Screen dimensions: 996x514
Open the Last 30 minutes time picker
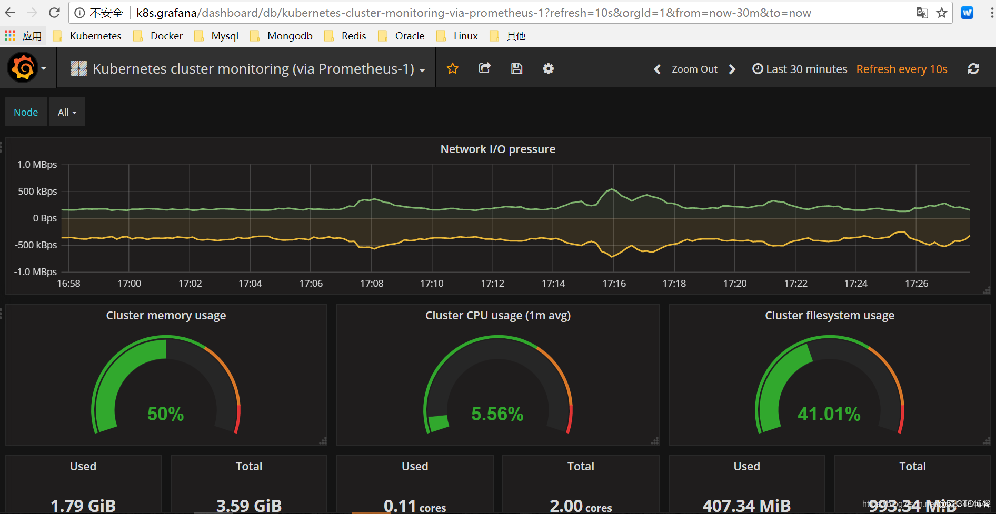click(800, 69)
